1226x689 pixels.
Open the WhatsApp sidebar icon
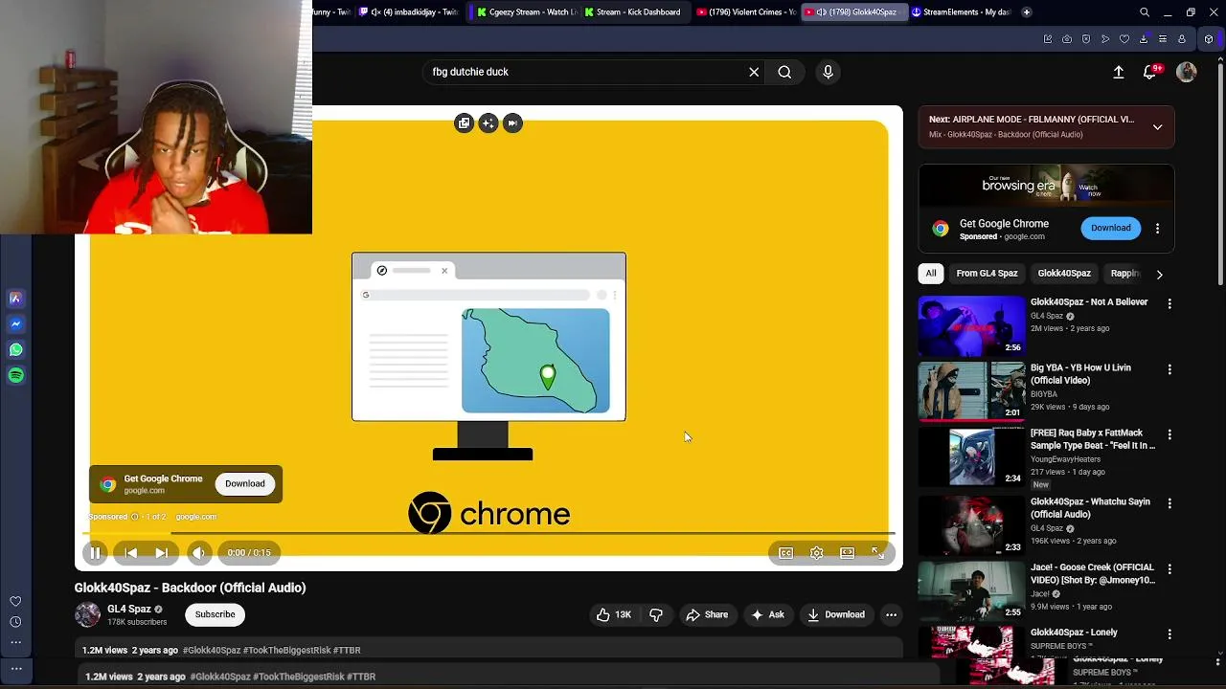pos(15,349)
